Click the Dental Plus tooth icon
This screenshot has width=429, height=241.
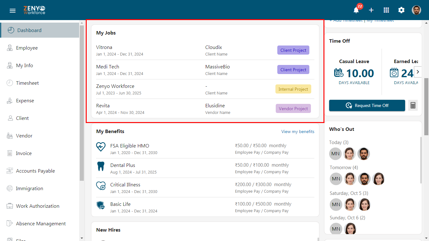[101, 166]
